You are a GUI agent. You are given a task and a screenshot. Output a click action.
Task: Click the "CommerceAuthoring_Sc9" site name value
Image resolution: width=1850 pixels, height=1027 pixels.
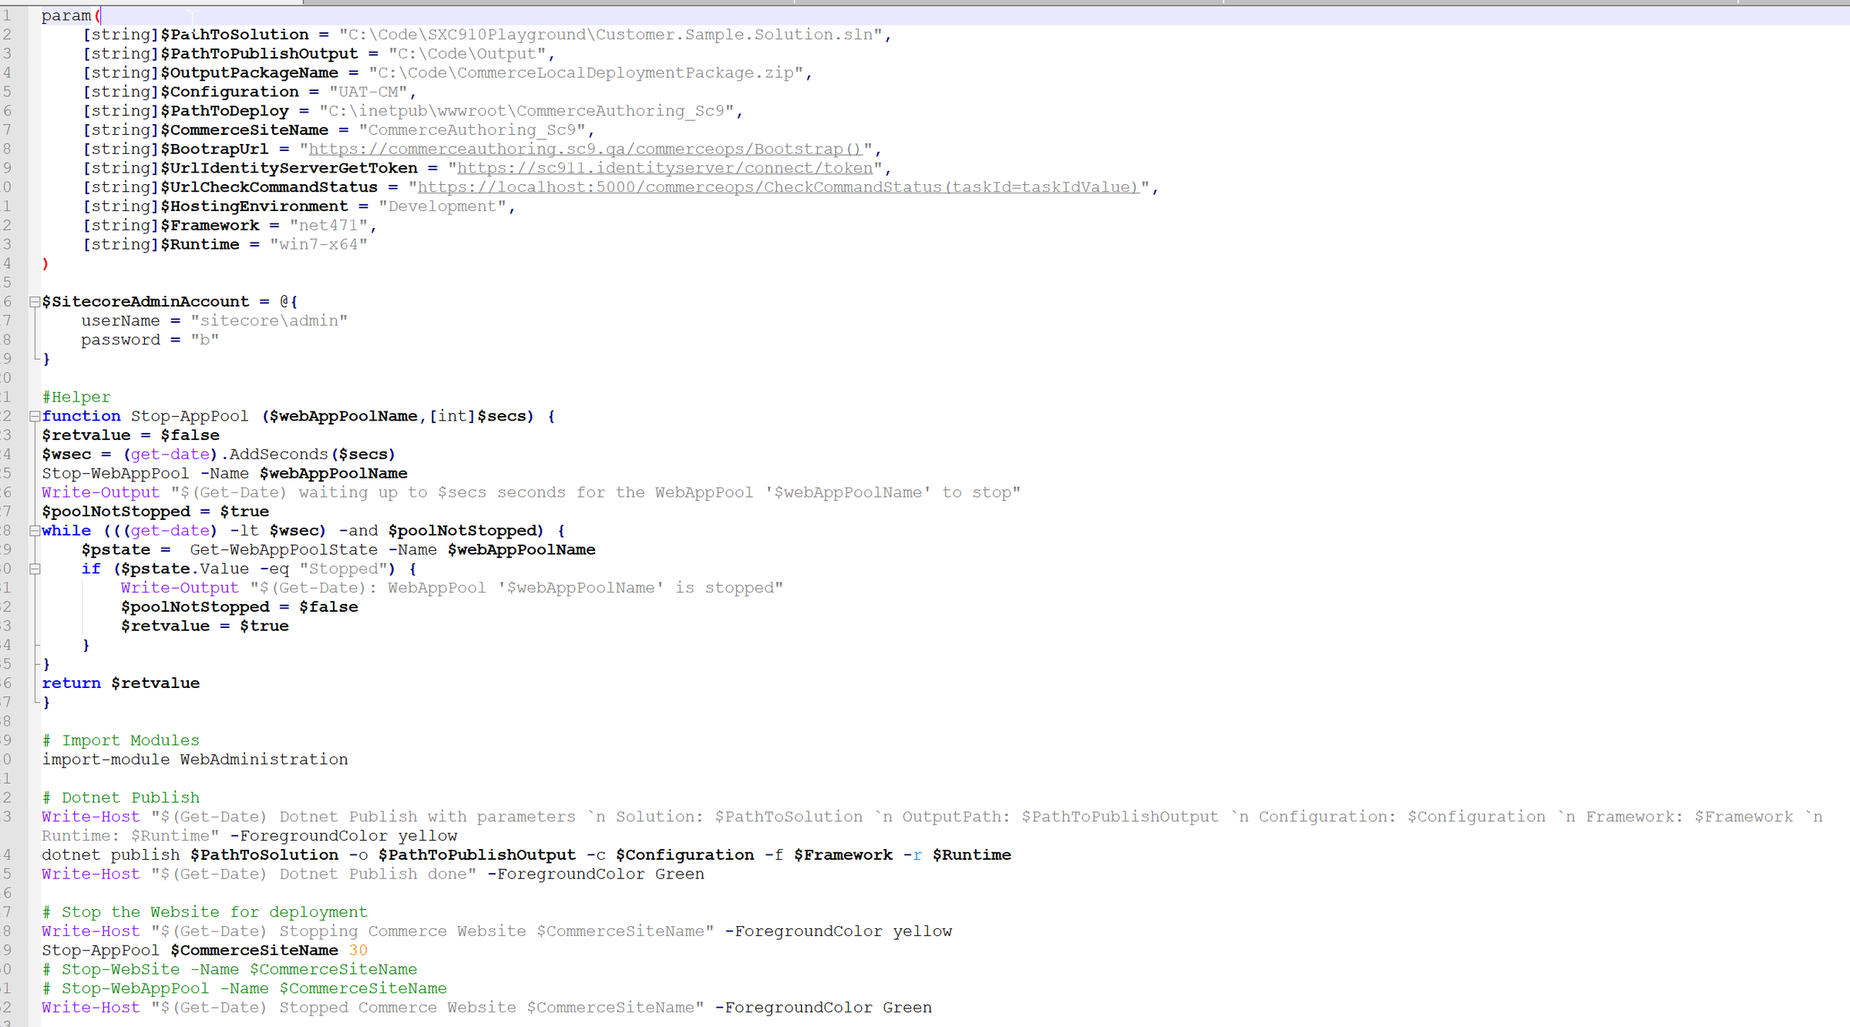coord(472,130)
